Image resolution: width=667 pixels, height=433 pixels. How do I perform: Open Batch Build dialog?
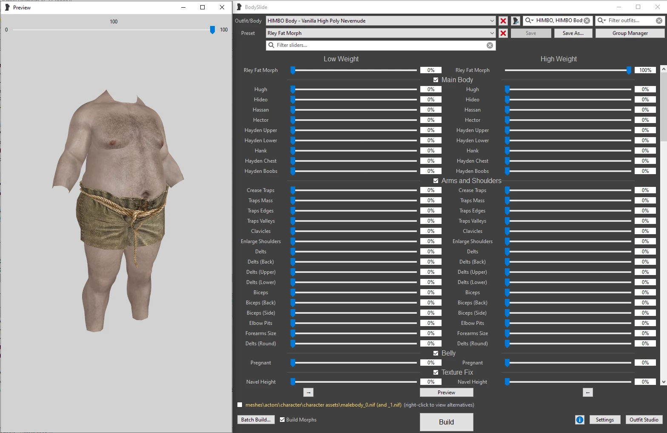(x=256, y=420)
